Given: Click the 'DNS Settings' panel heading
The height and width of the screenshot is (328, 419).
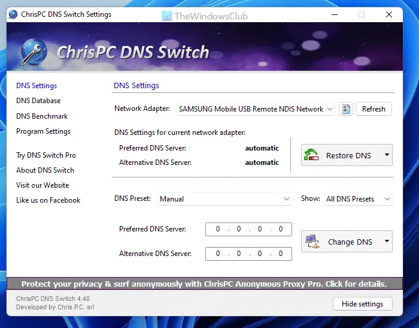Looking at the screenshot, I should click(136, 86).
